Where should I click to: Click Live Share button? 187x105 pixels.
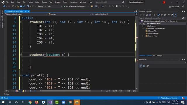pos(174,6)
